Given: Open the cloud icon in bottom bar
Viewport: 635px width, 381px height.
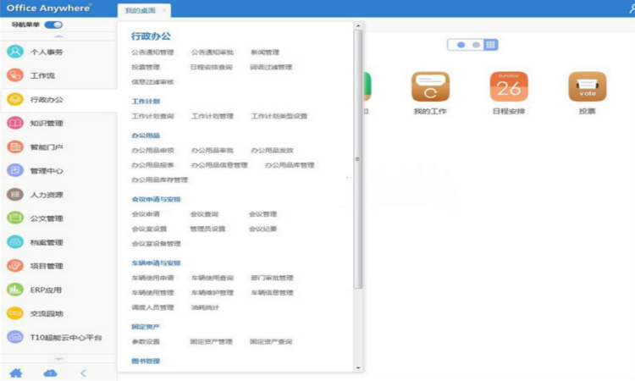Looking at the screenshot, I should pyautogui.click(x=50, y=373).
